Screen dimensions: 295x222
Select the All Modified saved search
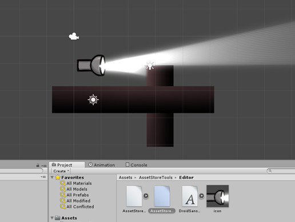(x=78, y=201)
